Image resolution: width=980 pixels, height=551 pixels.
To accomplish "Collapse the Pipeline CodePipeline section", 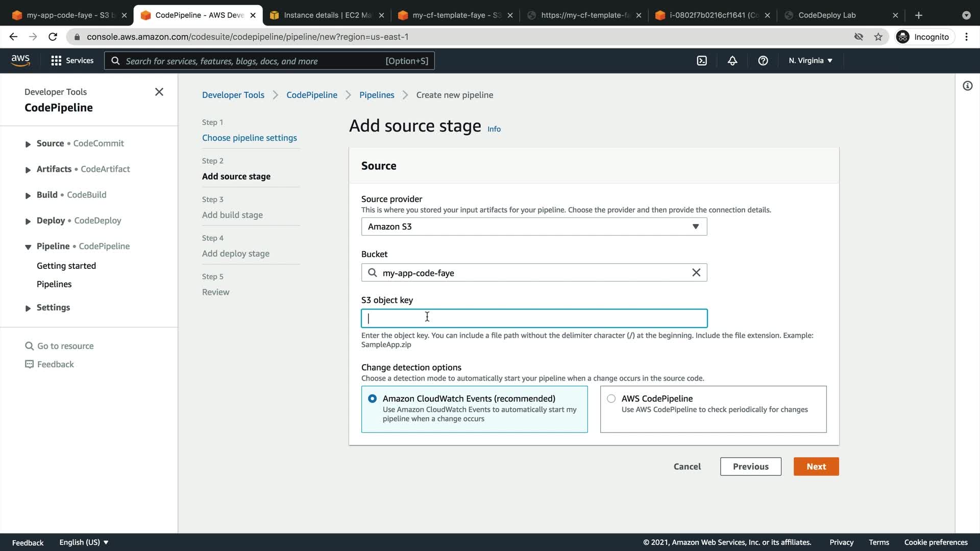I will point(28,247).
